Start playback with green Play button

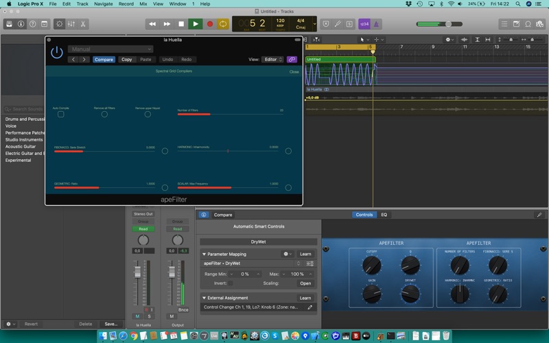196,24
